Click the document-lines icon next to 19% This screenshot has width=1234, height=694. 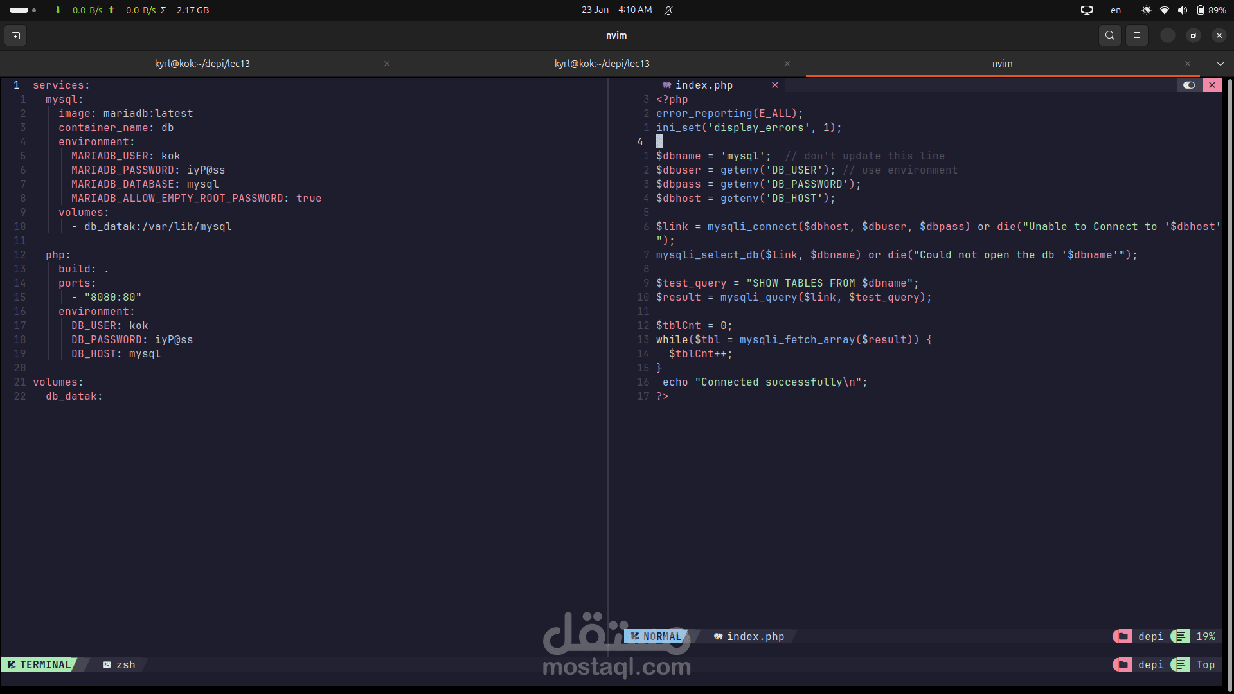[x=1181, y=636]
